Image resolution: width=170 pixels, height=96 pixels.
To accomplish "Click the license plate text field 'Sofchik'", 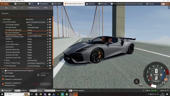I will pos(44,75).
